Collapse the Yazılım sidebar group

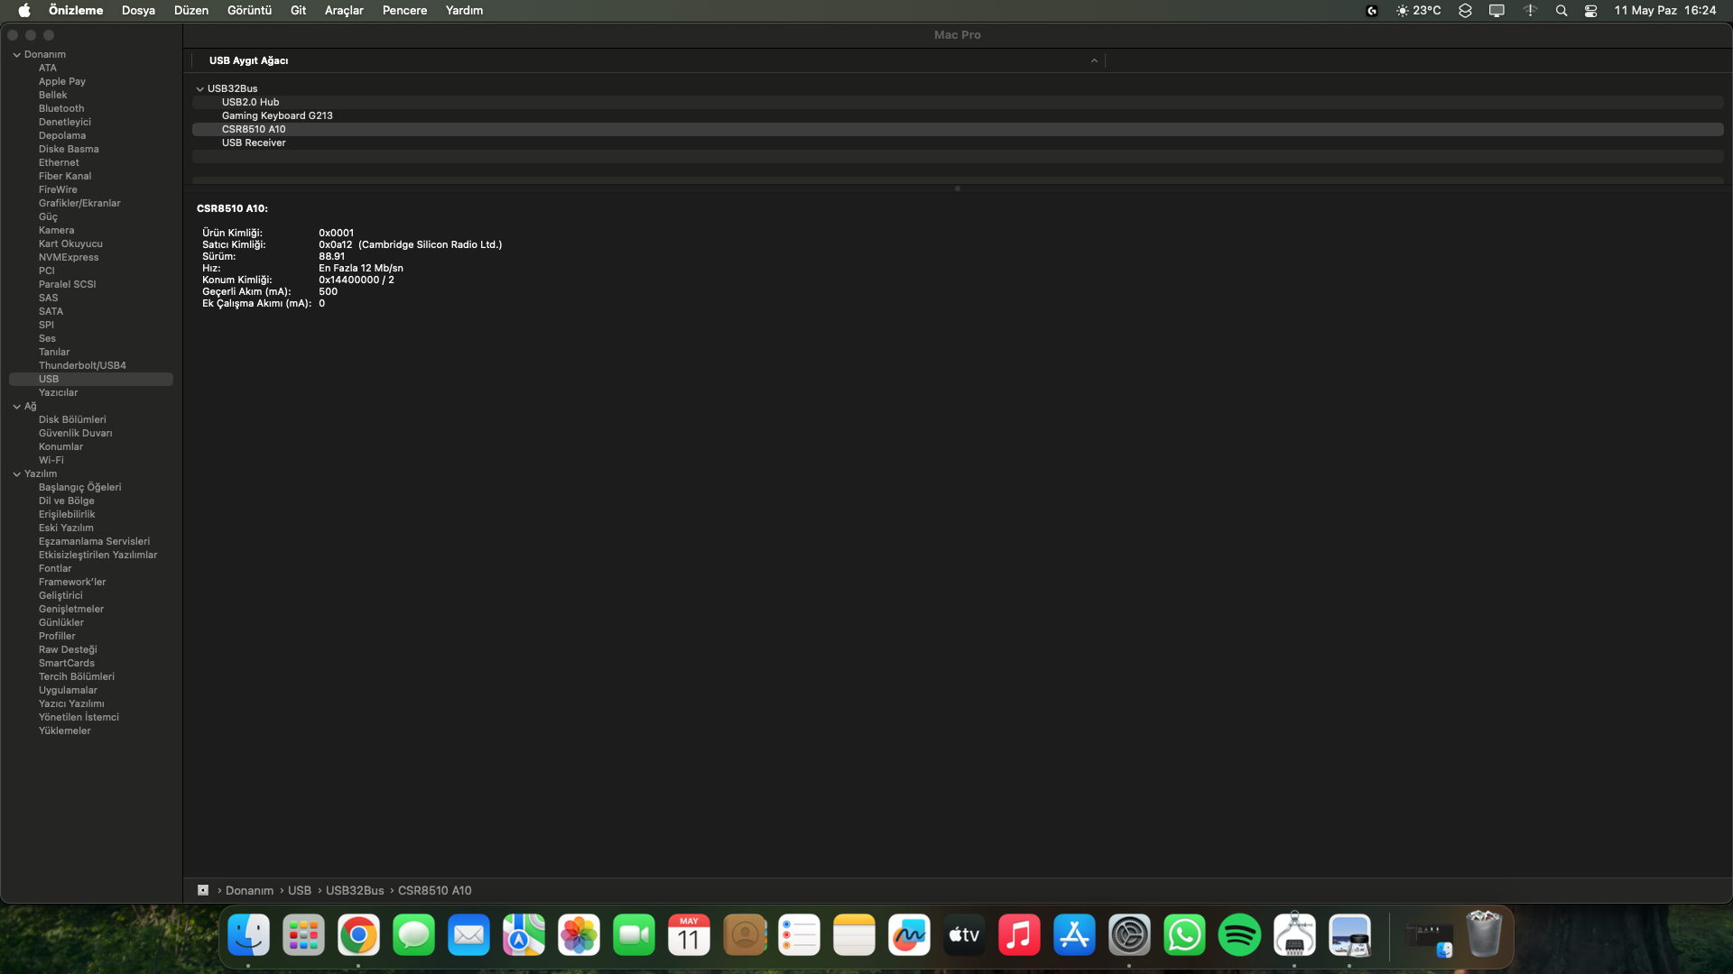coord(16,474)
